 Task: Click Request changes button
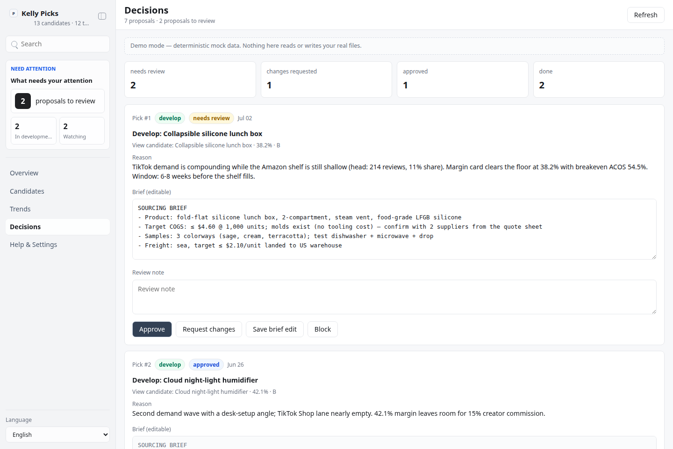209,329
